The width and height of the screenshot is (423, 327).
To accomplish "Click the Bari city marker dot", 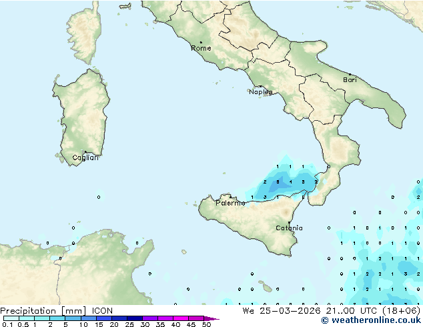I will pyautogui.click(x=350, y=74).
